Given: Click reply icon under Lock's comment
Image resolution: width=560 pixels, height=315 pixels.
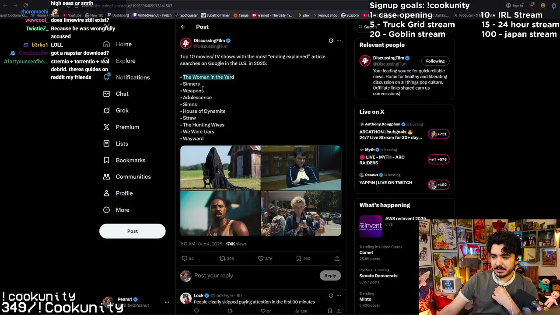Looking at the screenshot, I should (196, 311).
